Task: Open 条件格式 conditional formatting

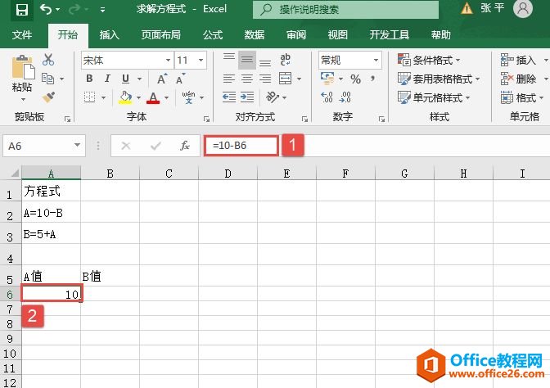Action: [429, 60]
